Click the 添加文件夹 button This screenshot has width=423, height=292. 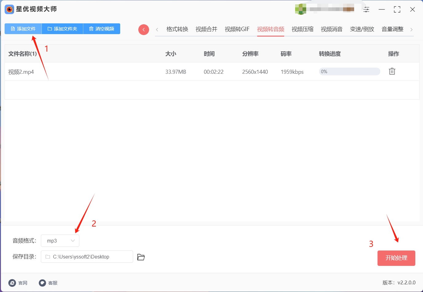point(62,29)
